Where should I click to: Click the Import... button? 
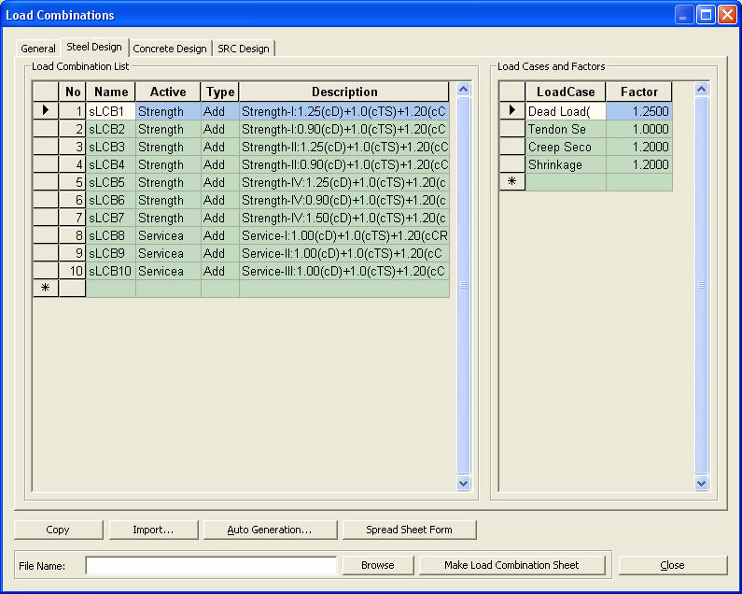pos(153,530)
